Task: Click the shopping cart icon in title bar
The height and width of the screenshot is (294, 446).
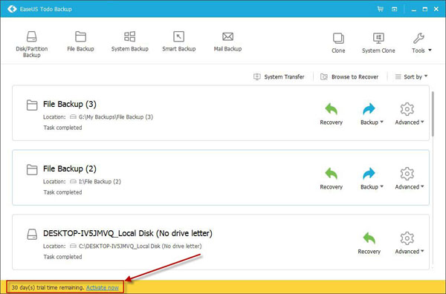Action: [381, 9]
